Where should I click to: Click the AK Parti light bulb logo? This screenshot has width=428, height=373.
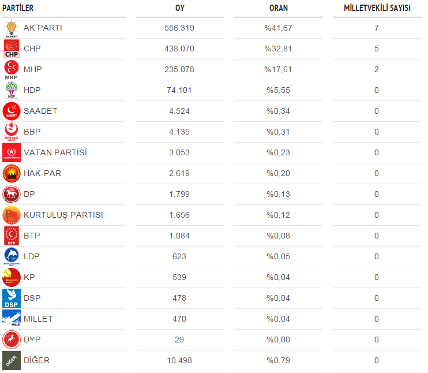coord(12,28)
